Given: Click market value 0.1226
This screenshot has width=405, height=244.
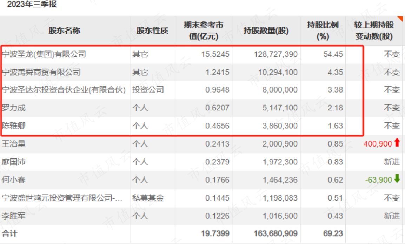Looking at the screenshot, I should [x=217, y=216].
